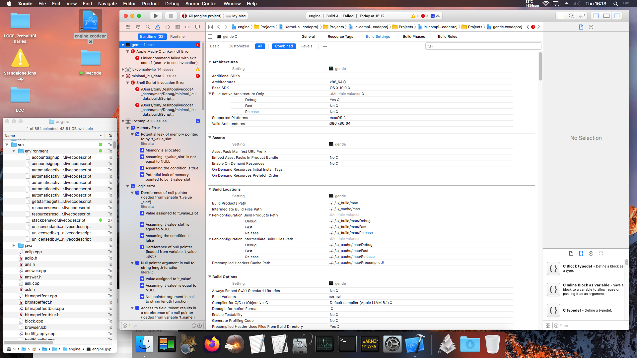Screen dimensions: 637x358
Task: Click the Add Build Setting button
Action: click(326, 46)
